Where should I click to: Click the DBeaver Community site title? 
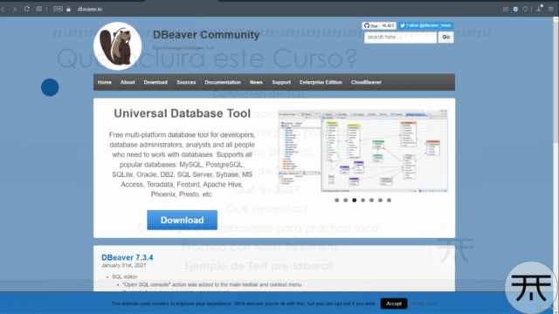click(206, 35)
